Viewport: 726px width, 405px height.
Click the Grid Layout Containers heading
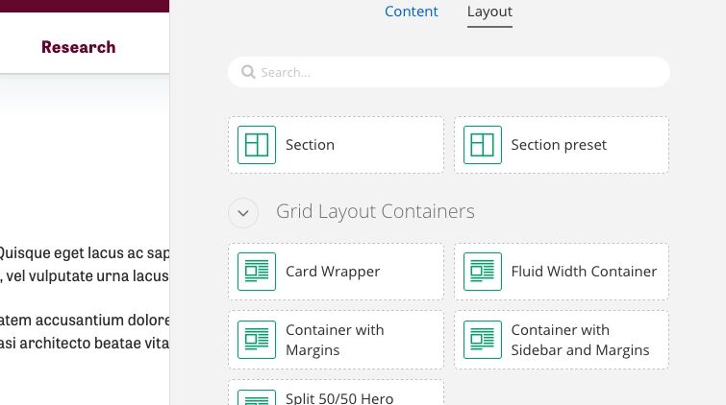pos(375,211)
